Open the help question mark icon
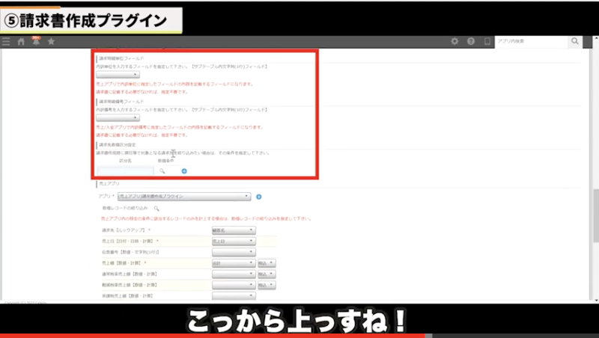Screen dimensions: 599x338 point(471,42)
